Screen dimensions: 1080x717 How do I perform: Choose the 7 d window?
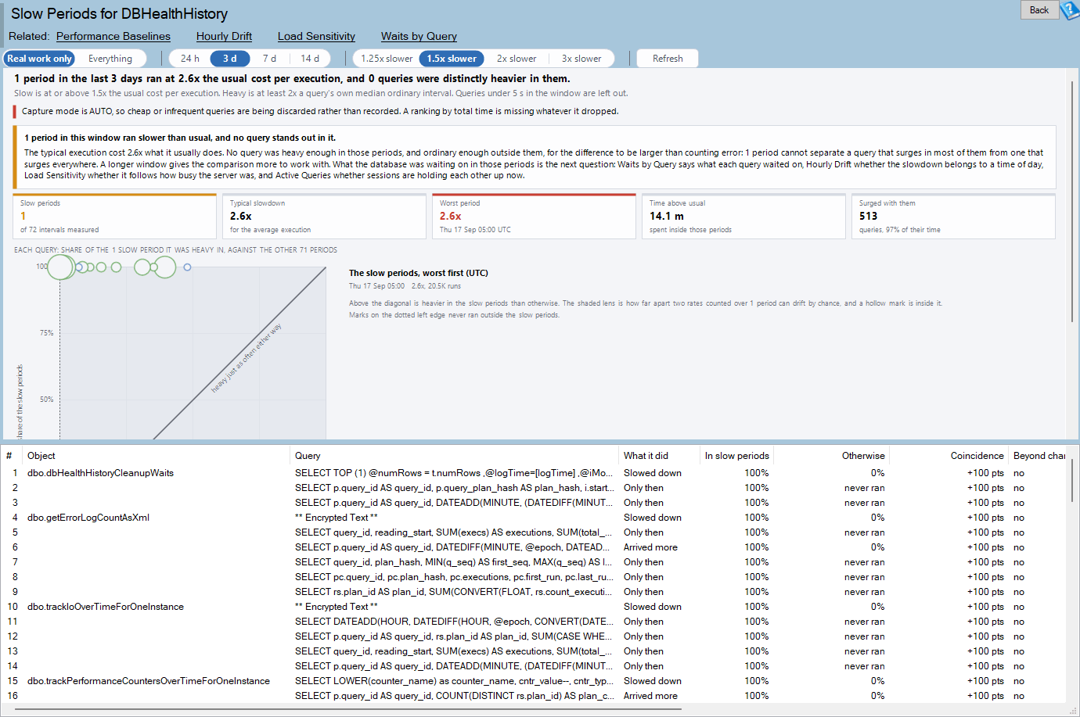click(x=269, y=59)
